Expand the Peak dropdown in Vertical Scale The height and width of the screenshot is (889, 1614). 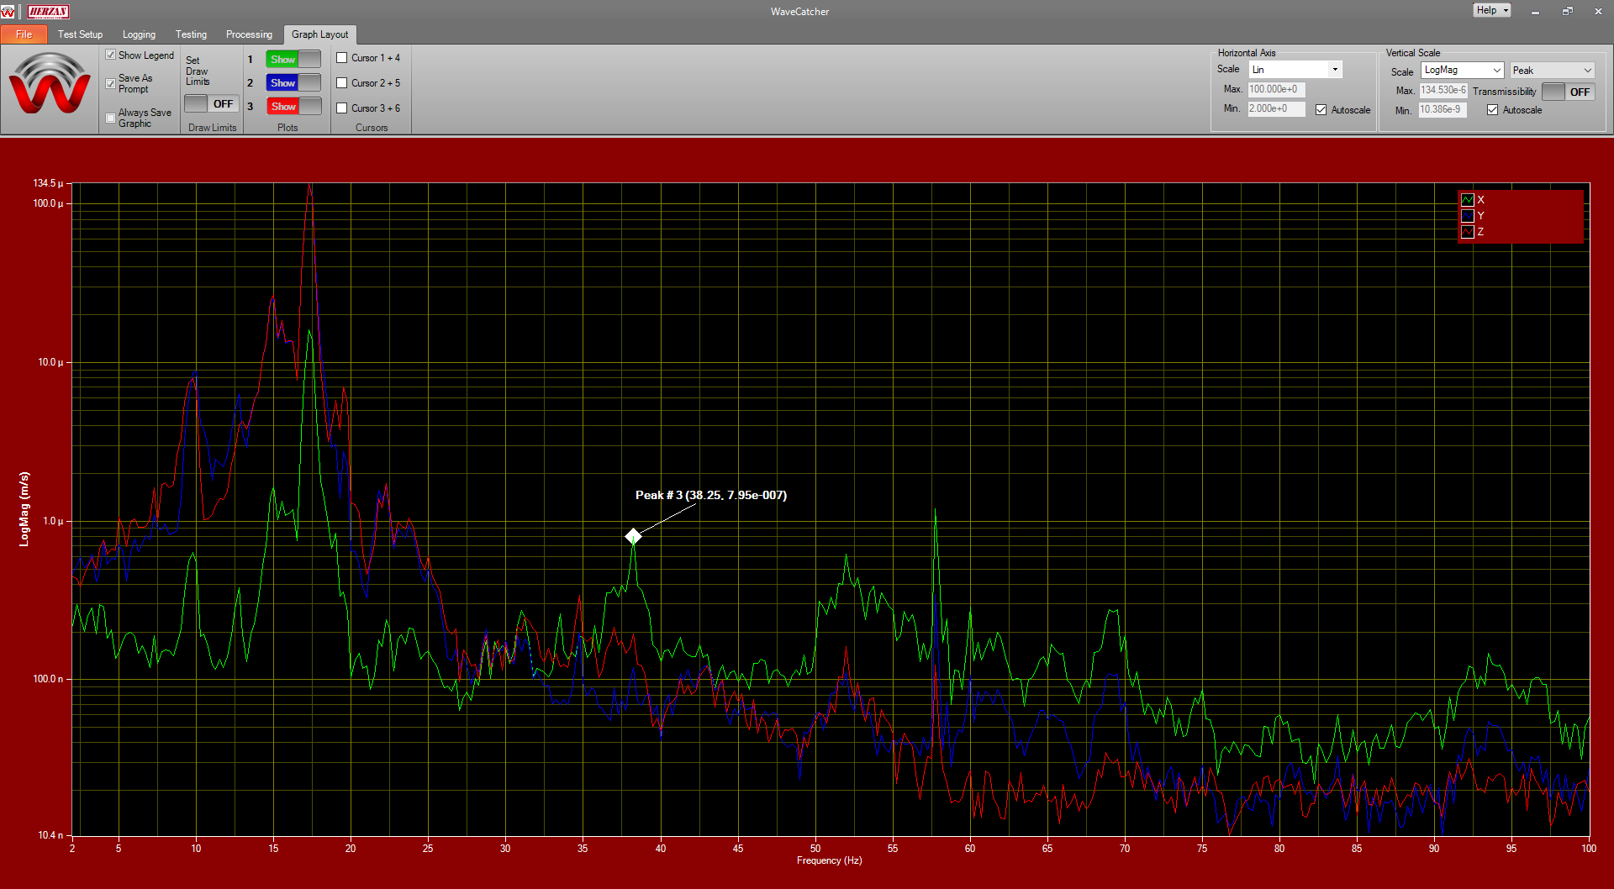point(1551,71)
